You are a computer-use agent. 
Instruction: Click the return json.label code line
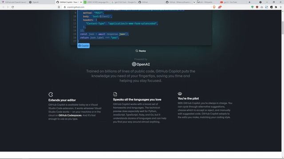pos(99,38)
